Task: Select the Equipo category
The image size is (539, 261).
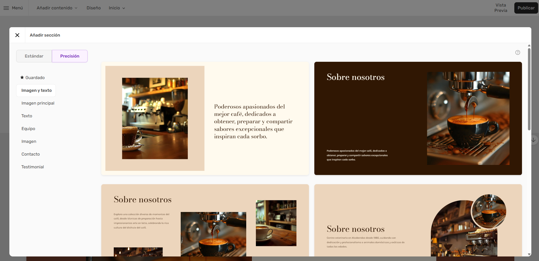Action: coord(28,129)
